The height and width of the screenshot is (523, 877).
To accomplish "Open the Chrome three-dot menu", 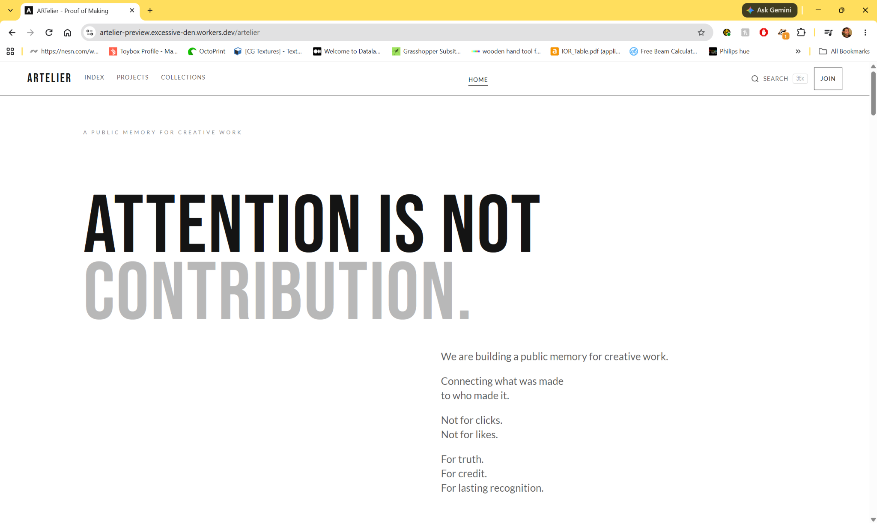I will point(865,33).
